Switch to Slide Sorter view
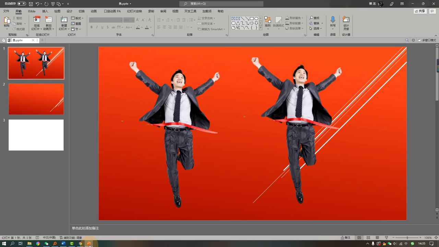 [368, 238]
